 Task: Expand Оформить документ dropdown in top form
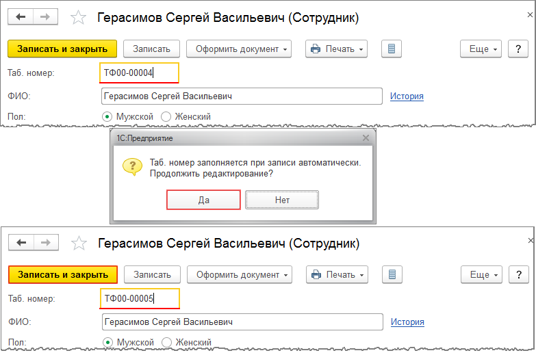coord(239,49)
